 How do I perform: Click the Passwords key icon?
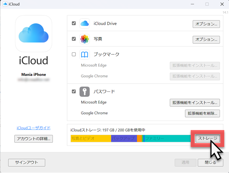(84, 92)
